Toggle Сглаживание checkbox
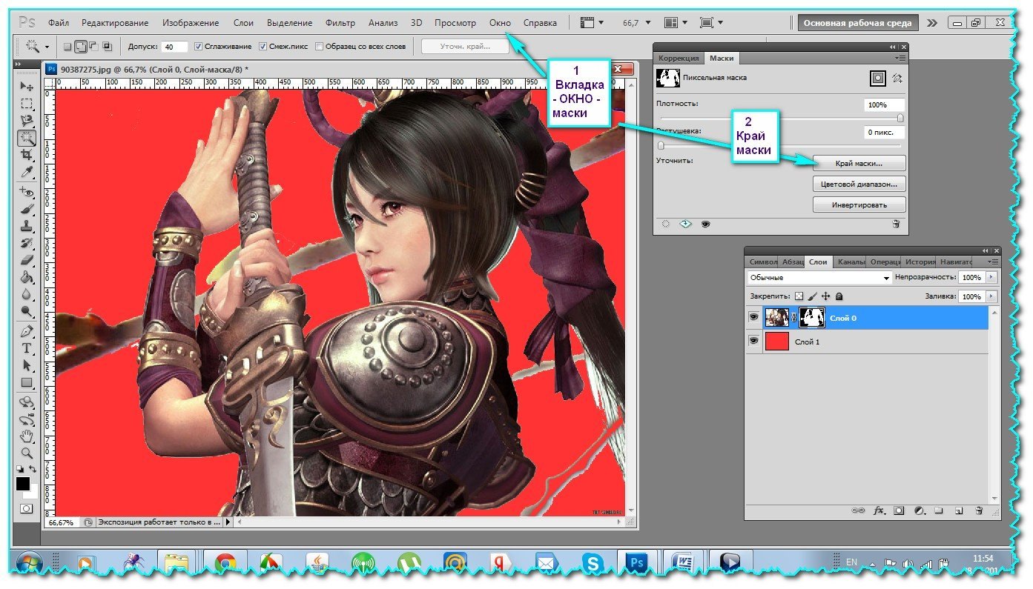Viewport: 1033px width, 589px height. pyautogui.click(x=198, y=47)
